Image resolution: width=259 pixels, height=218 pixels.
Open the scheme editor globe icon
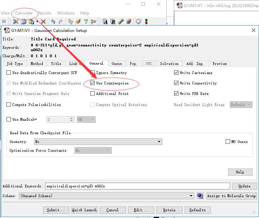(200, 196)
